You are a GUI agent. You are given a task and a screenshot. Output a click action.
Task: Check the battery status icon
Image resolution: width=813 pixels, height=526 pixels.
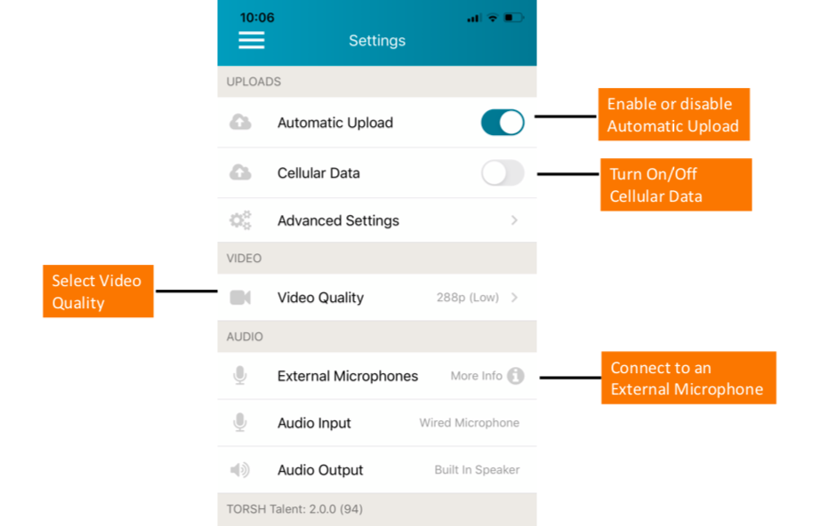513,18
